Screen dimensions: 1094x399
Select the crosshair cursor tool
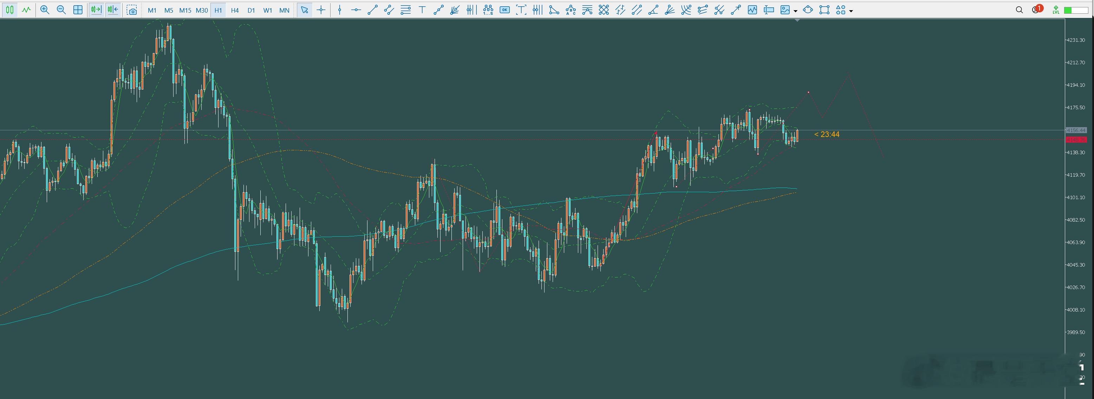[321, 10]
